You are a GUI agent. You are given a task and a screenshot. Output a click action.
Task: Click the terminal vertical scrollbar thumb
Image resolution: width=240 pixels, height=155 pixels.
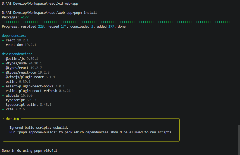click(239, 140)
